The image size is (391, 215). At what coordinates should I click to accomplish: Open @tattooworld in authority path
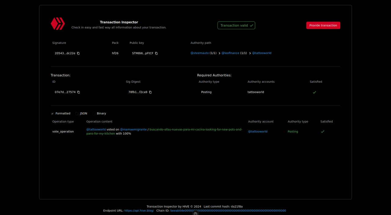tap(262, 53)
